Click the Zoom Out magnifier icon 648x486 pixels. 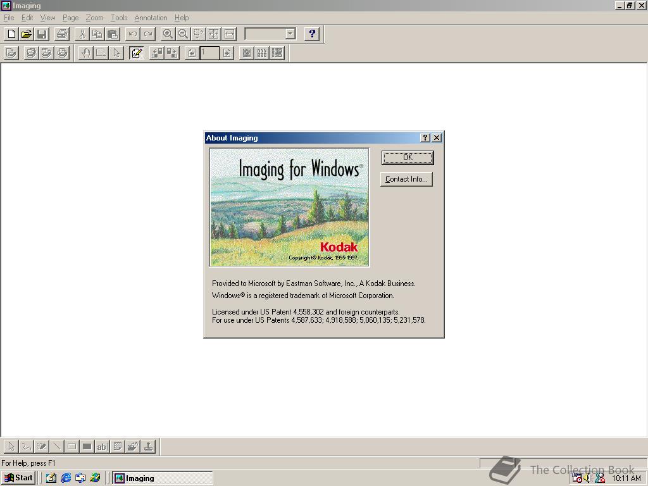(x=183, y=34)
